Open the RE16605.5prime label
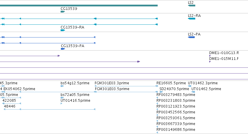Image resolution: width=248 pixels, height=134 pixels. pos(171,83)
